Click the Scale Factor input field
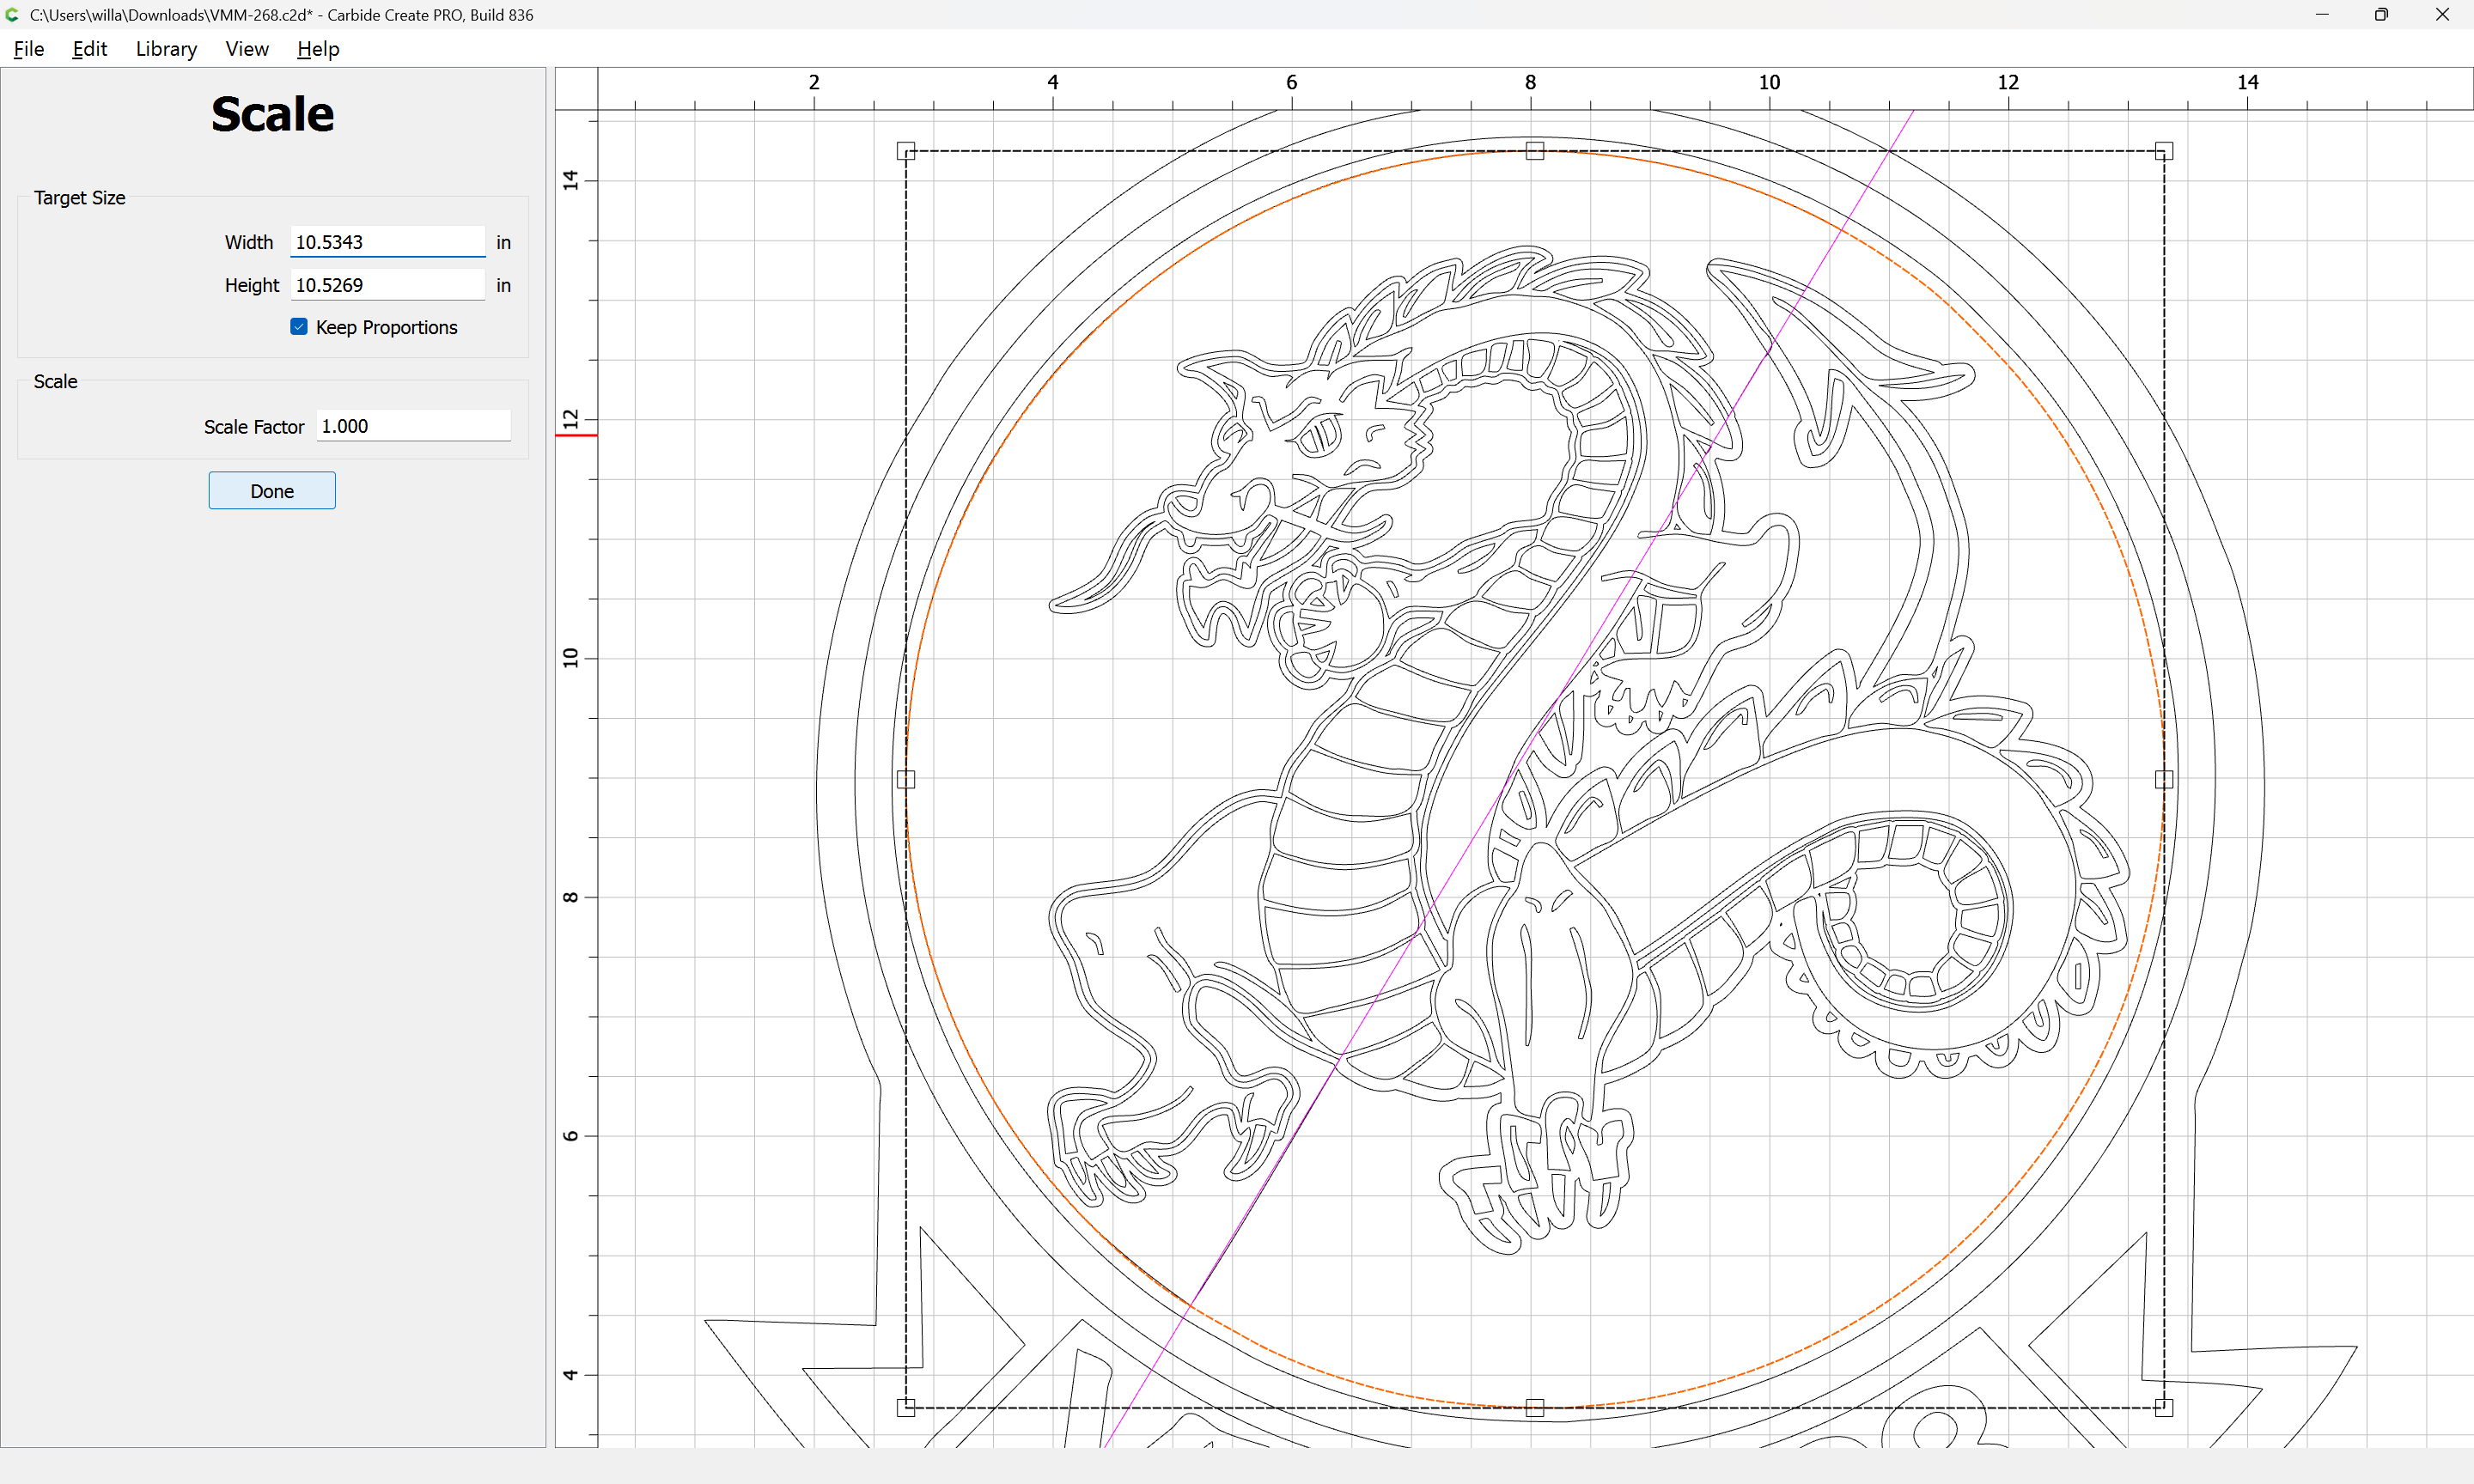 412,426
